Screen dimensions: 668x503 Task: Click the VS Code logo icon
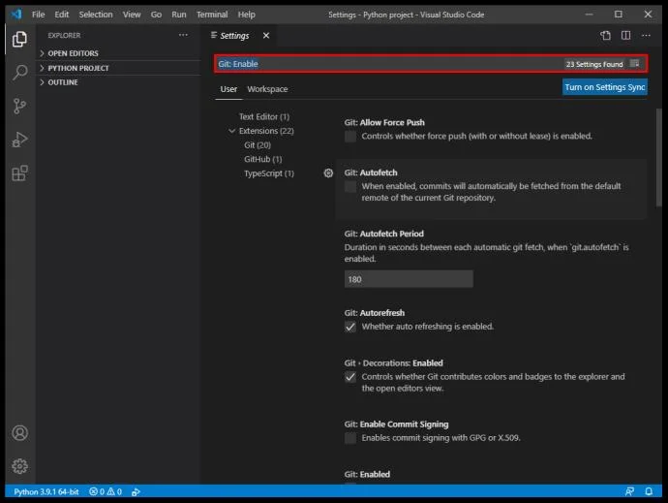(x=16, y=15)
